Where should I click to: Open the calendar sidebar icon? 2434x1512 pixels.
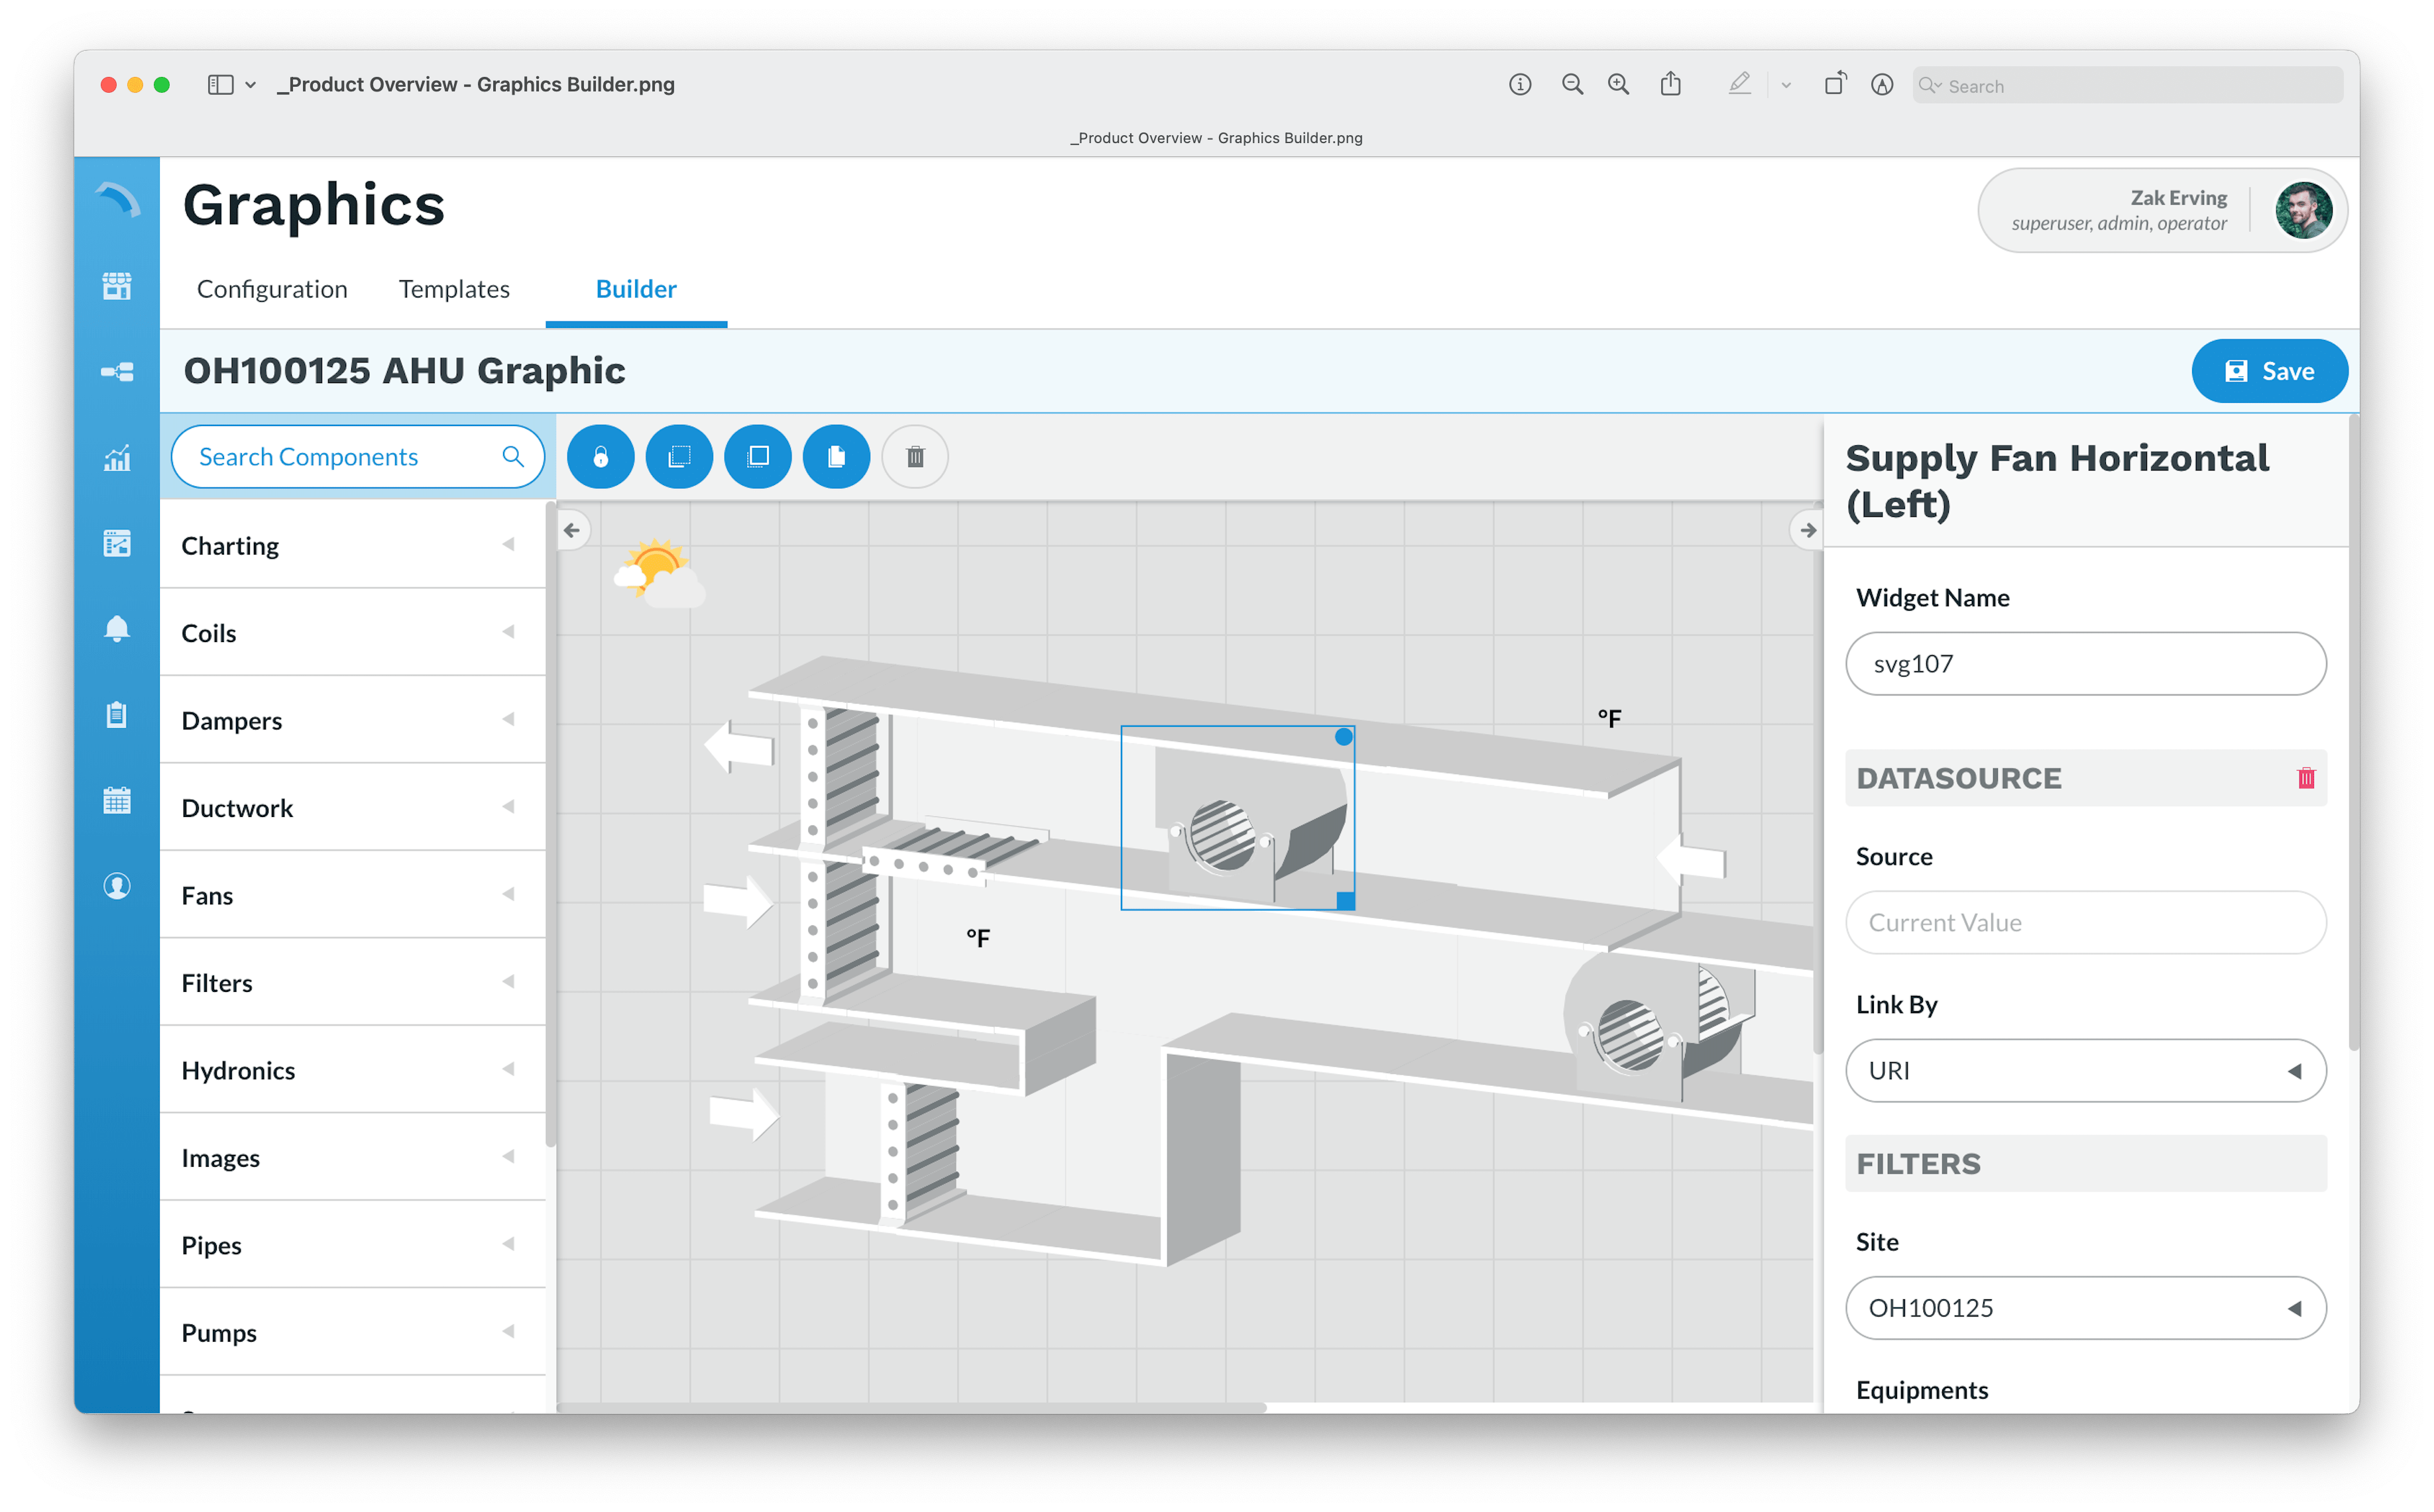tap(117, 801)
